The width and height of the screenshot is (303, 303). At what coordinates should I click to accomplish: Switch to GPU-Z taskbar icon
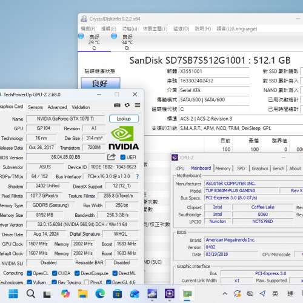[x=187, y=294]
